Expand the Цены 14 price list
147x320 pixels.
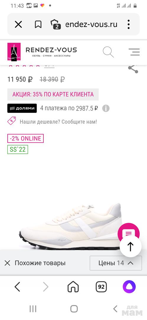coord(116,263)
